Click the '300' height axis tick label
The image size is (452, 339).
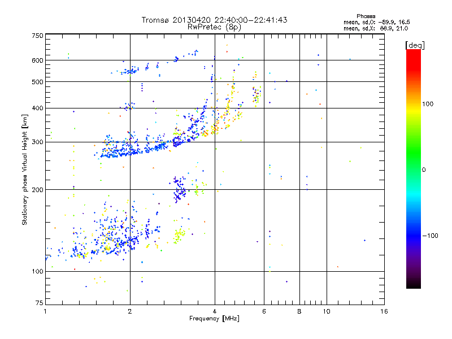37,142
